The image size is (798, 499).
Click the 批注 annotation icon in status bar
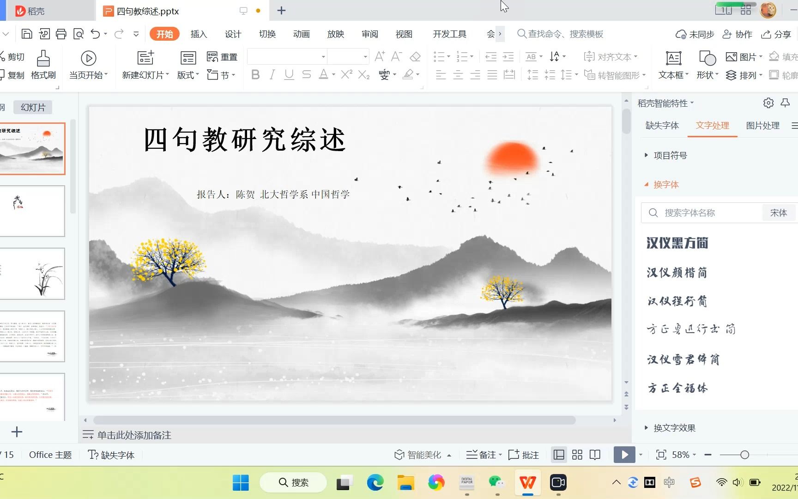(523, 455)
